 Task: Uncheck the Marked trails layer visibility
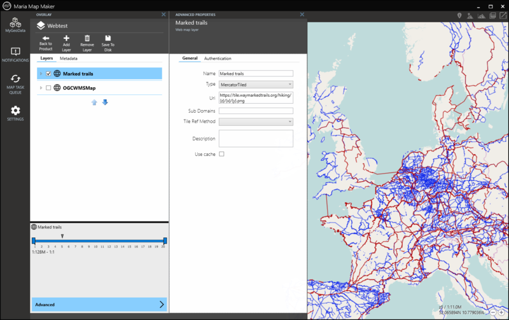[x=48, y=74]
